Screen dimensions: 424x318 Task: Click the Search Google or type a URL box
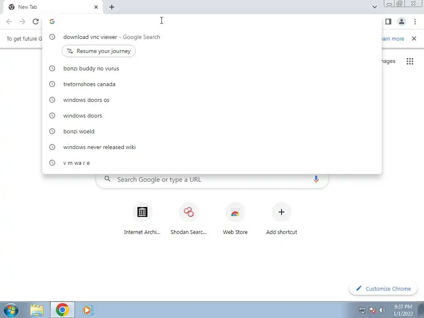(212, 179)
